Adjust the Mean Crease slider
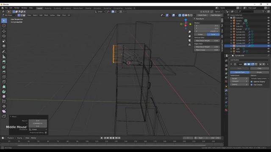The width and height of the screenshot is (271, 152). point(207,50)
